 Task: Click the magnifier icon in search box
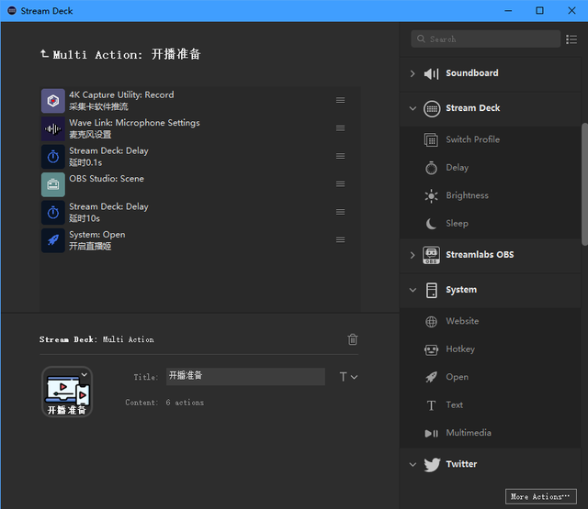click(x=421, y=39)
